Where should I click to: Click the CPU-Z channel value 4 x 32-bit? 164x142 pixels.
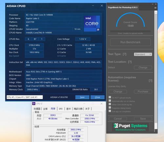pyautogui.click(x=90, y=115)
